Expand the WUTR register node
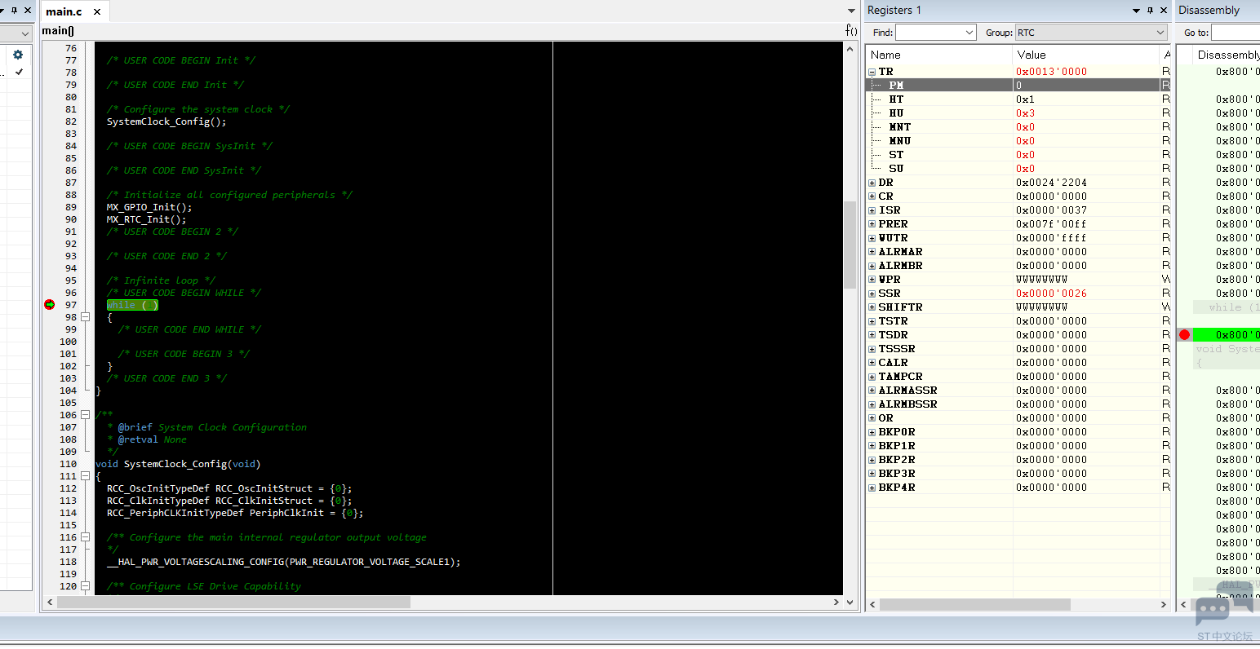The width and height of the screenshot is (1260, 649). point(872,238)
